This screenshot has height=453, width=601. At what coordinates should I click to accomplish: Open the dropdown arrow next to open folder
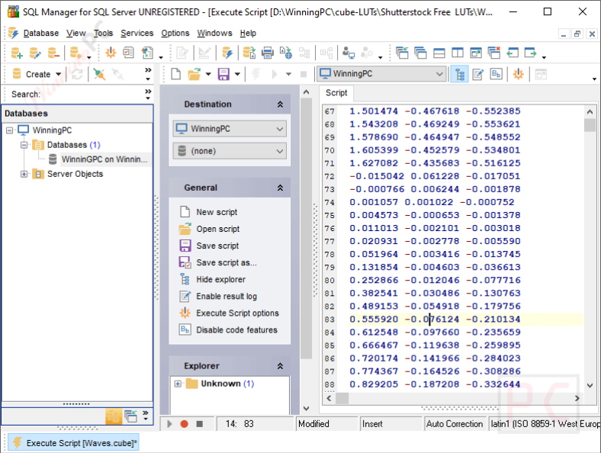(x=208, y=74)
